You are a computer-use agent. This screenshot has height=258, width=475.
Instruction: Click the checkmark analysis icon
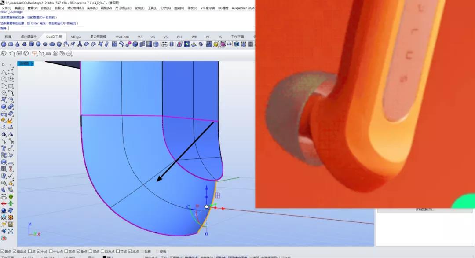[x=11, y=176]
